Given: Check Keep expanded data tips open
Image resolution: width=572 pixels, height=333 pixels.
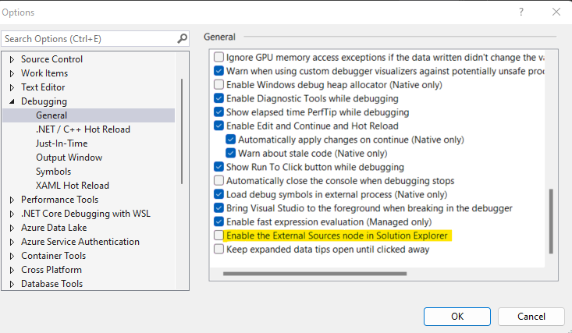Looking at the screenshot, I should click(218, 250).
